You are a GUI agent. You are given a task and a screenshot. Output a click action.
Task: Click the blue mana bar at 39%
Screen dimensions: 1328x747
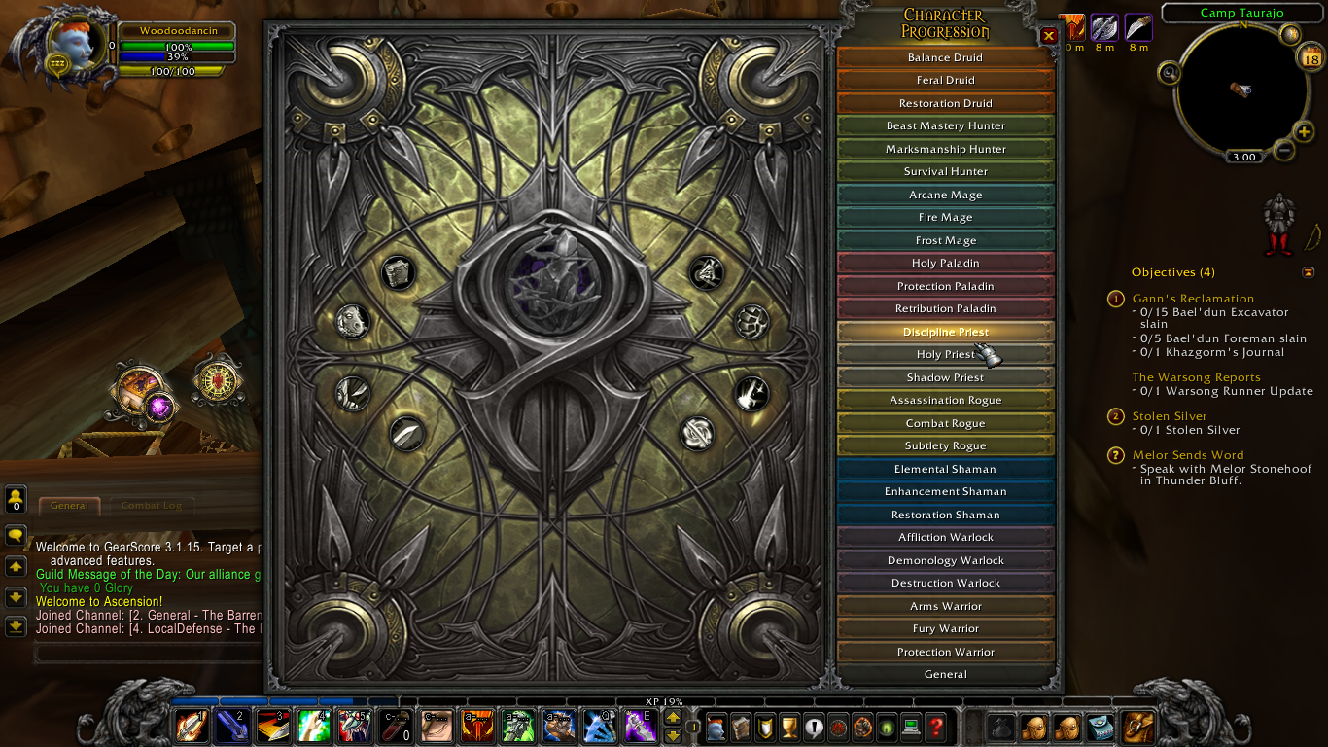177,57
